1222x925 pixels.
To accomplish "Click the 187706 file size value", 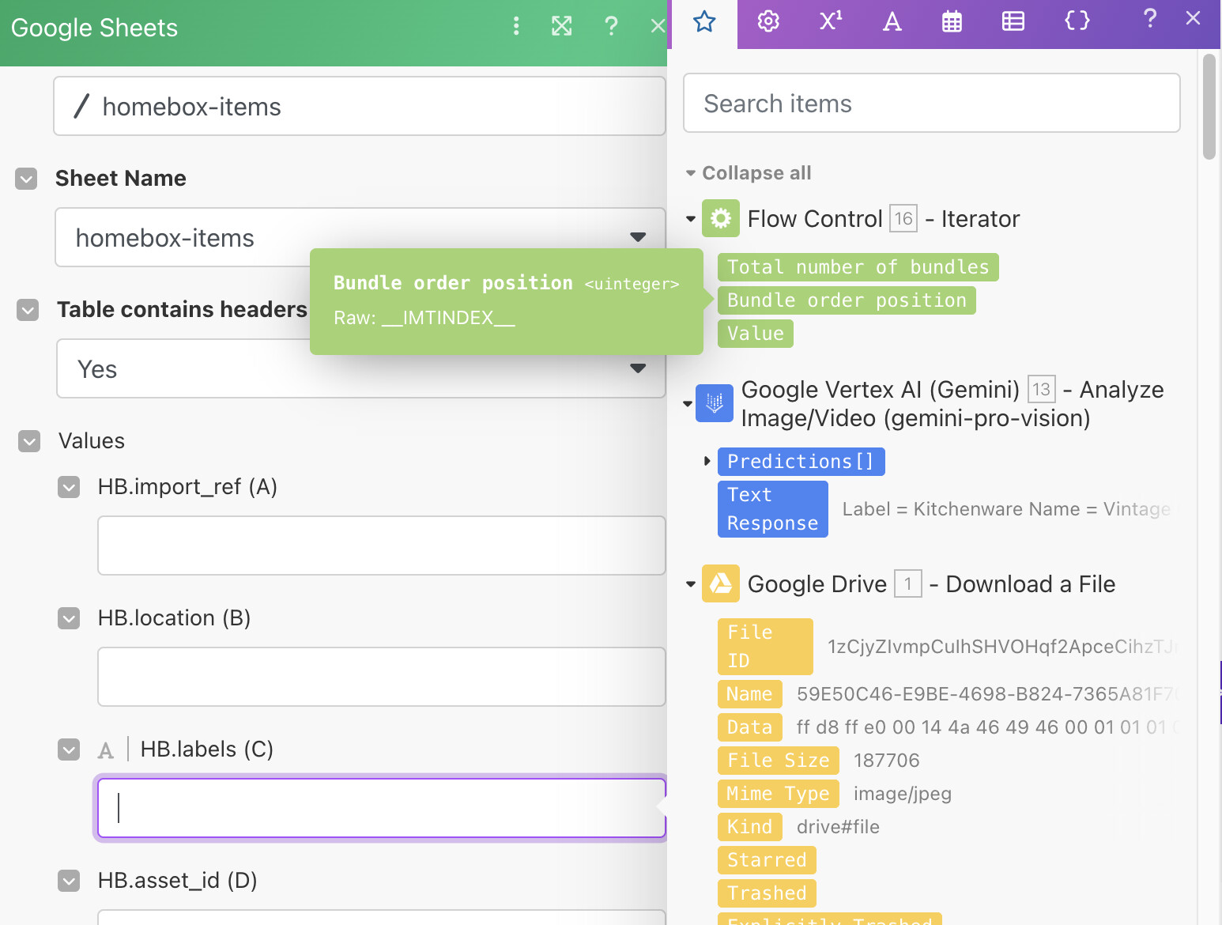I will point(886,761).
